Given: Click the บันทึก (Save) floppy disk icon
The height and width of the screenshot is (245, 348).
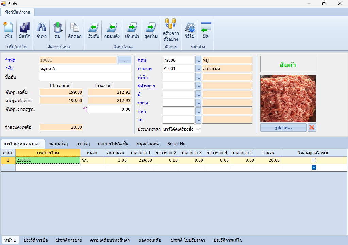Looking at the screenshot, I should (x=24, y=31).
